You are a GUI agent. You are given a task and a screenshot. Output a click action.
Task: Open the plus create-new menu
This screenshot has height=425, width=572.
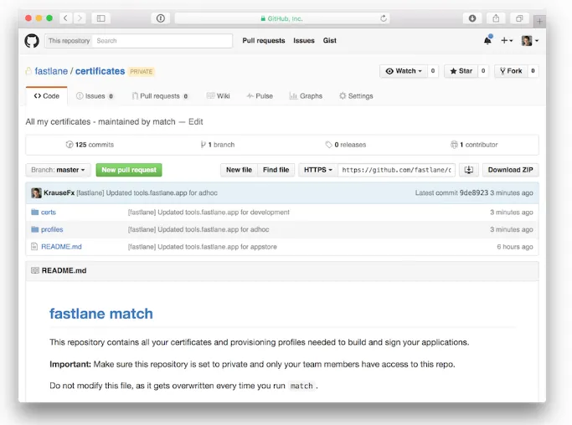(x=507, y=40)
